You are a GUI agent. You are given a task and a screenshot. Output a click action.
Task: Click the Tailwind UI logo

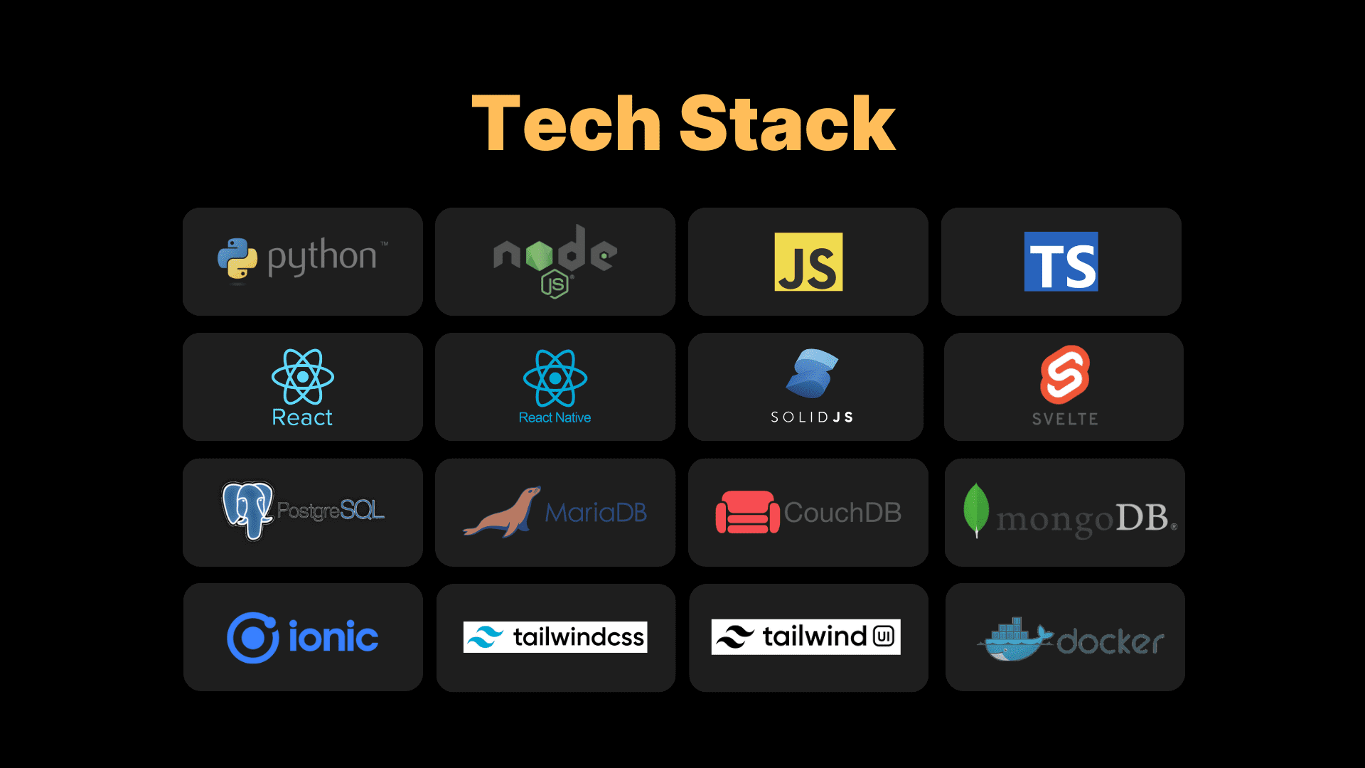coord(808,638)
